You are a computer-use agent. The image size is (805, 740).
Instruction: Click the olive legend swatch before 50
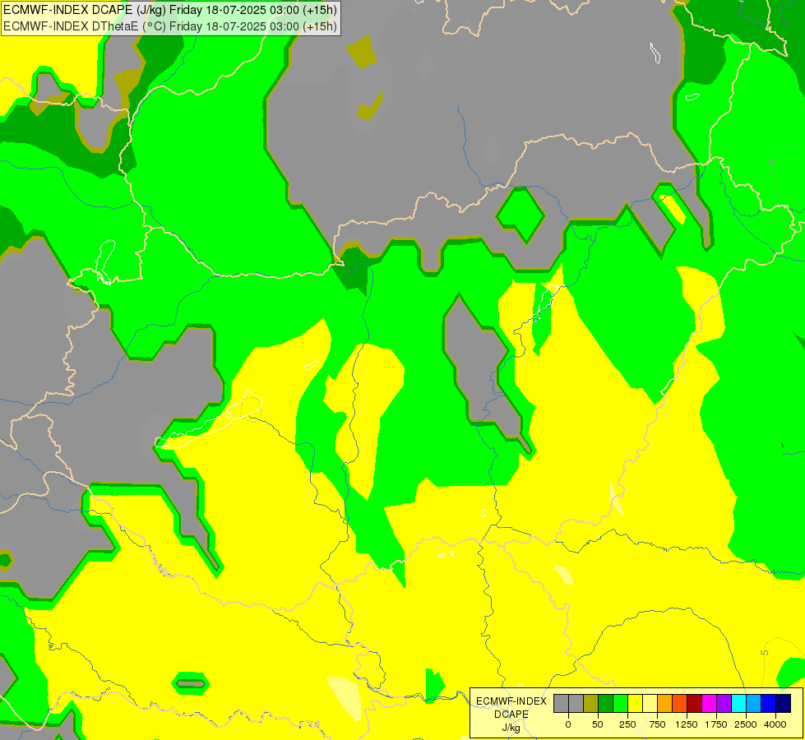(591, 703)
